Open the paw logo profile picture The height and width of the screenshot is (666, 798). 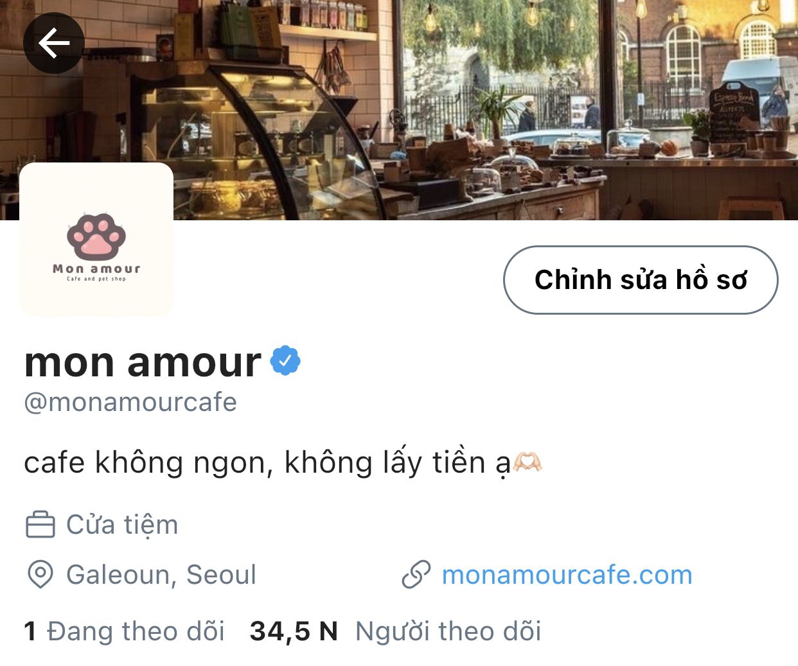click(x=96, y=239)
